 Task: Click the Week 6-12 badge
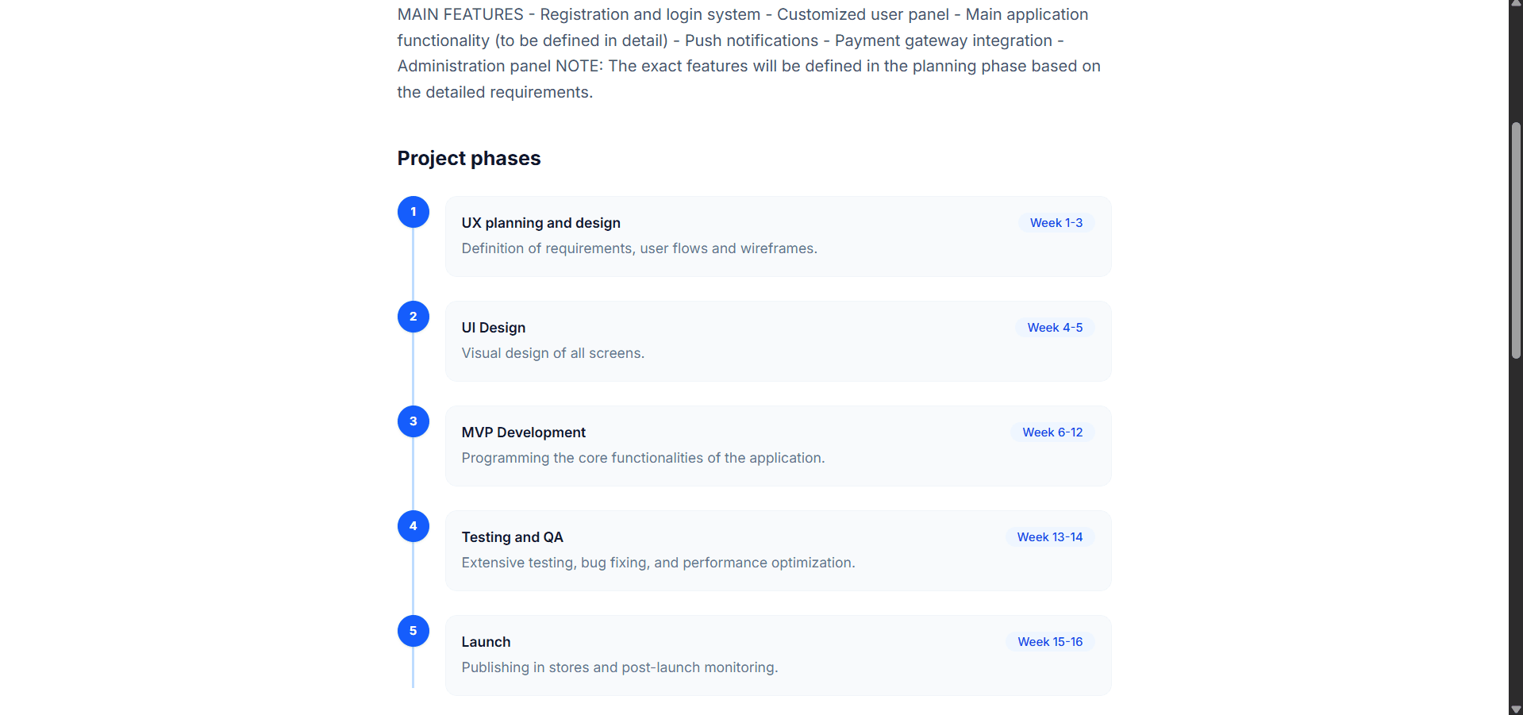click(x=1052, y=432)
